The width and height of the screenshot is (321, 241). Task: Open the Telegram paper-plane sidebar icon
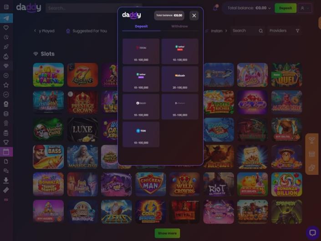pos(6,18)
